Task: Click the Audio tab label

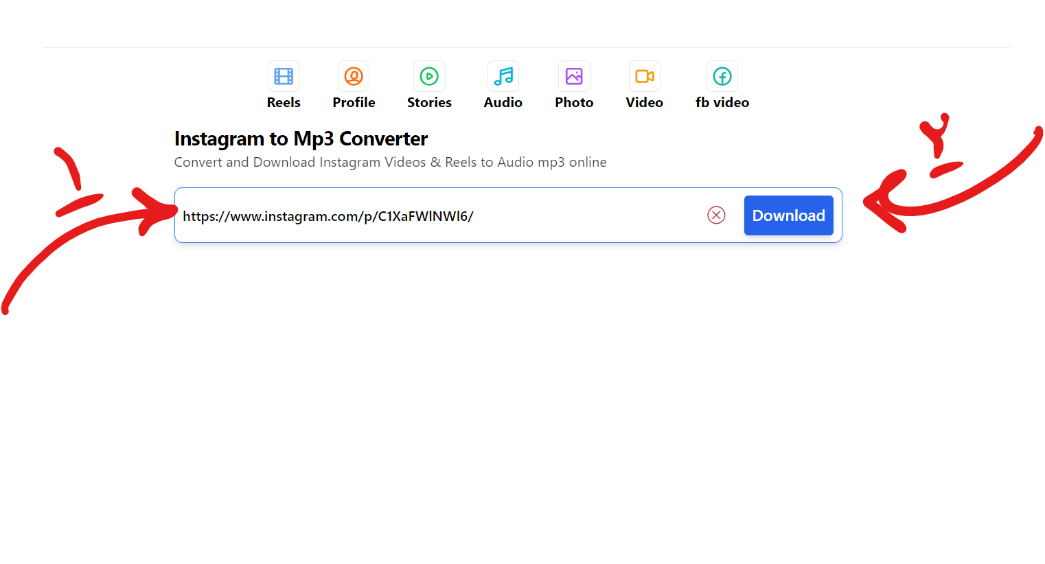Action: coord(503,102)
